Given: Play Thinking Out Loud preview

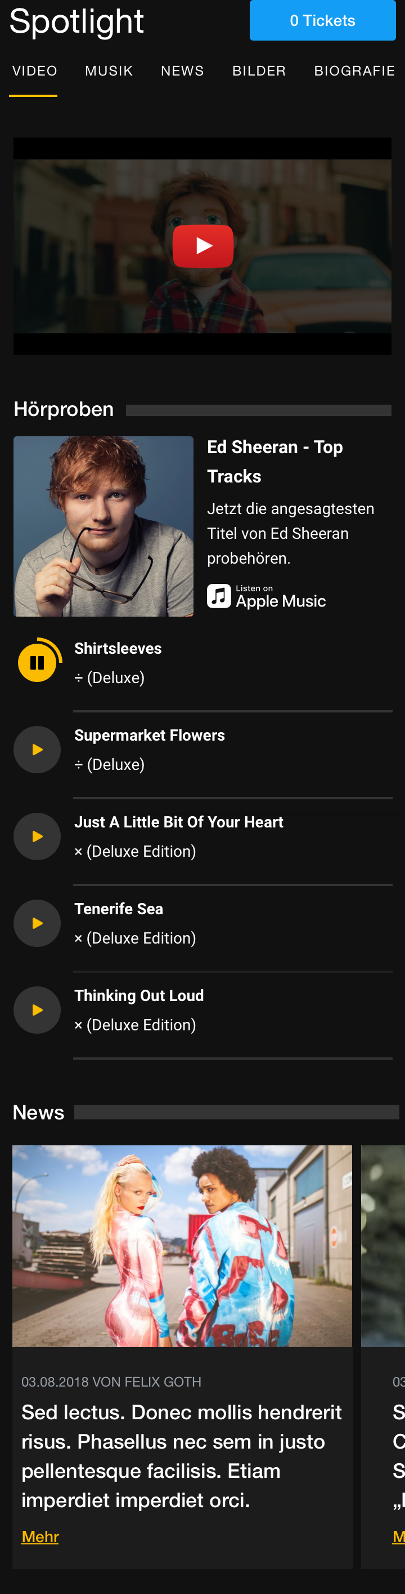Looking at the screenshot, I should coord(37,1009).
